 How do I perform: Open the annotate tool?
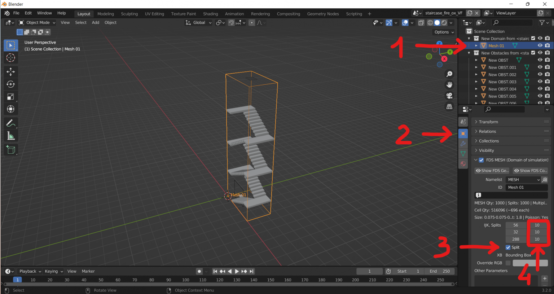pyautogui.click(x=10, y=123)
